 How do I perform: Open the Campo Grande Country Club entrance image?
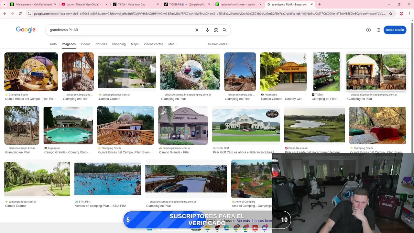tap(283, 72)
